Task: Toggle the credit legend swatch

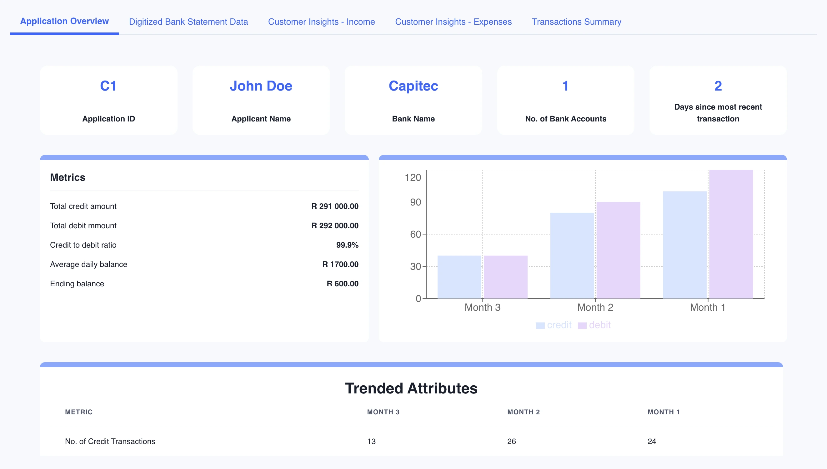Action: click(540, 325)
